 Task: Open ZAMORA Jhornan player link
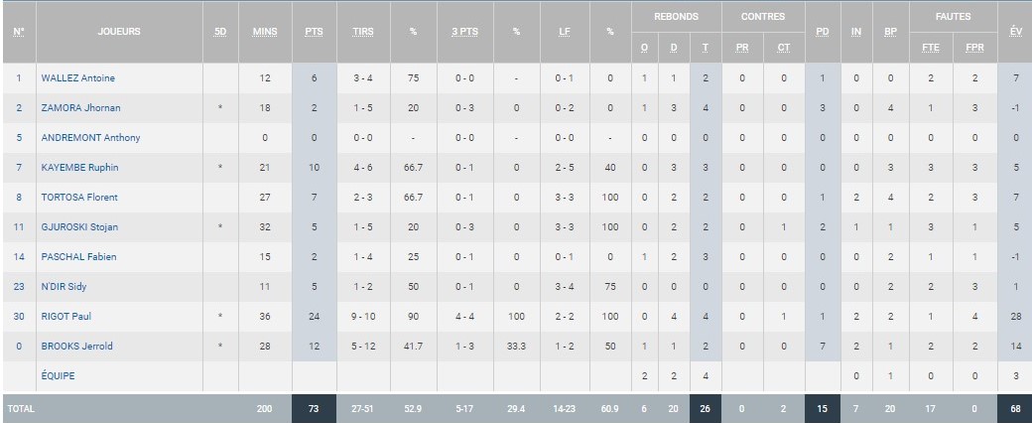80,108
